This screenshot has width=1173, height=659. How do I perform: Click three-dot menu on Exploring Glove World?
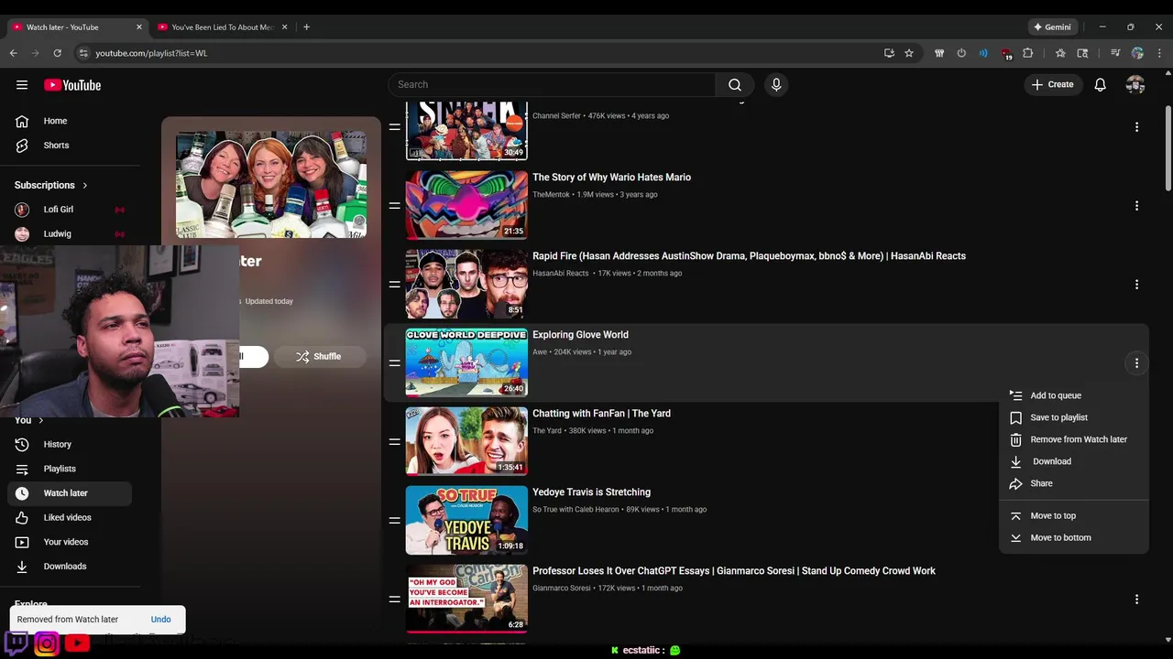1136,363
